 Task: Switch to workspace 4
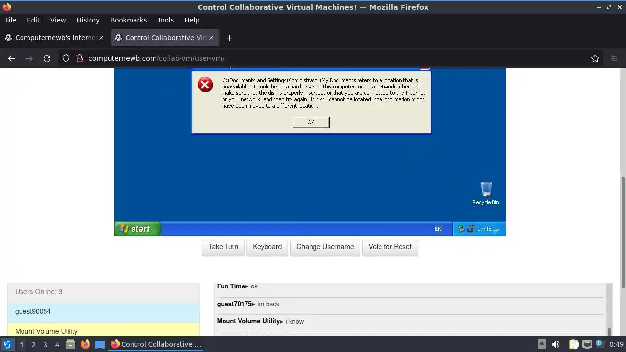[x=57, y=345]
